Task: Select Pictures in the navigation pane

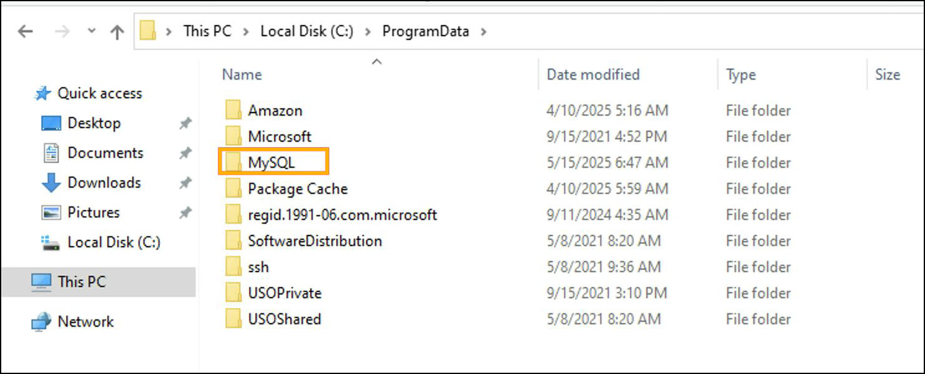Action: (93, 212)
